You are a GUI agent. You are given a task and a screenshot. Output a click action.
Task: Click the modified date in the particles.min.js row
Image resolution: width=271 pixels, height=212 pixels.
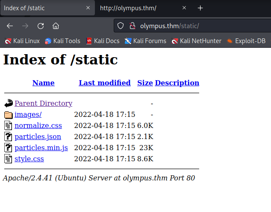[105, 148]
